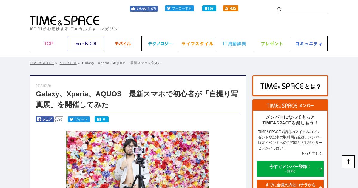Open the ライフスタイル navigation tab
The width and height of the screenshot is (358, 188).
click(197, 44)
